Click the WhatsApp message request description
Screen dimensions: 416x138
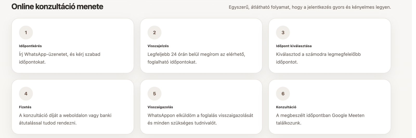60,58
